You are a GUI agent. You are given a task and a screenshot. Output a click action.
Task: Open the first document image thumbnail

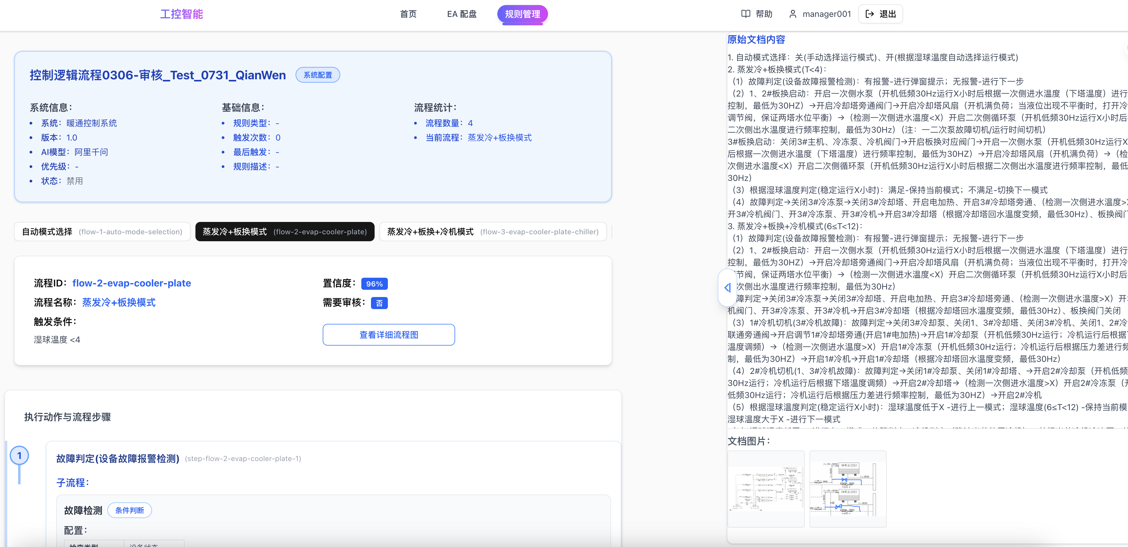[x=766, y=489]
